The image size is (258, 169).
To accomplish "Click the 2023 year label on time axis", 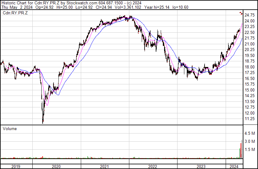I will pos(201,167).
